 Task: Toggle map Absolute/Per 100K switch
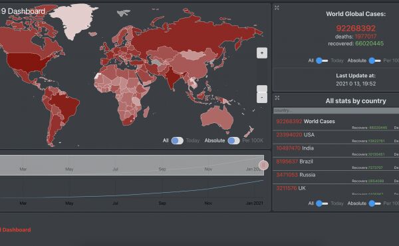click(233, 140)
